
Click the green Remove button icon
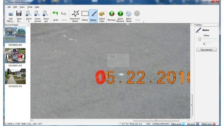pyautogui.click(x=112, y=14)
